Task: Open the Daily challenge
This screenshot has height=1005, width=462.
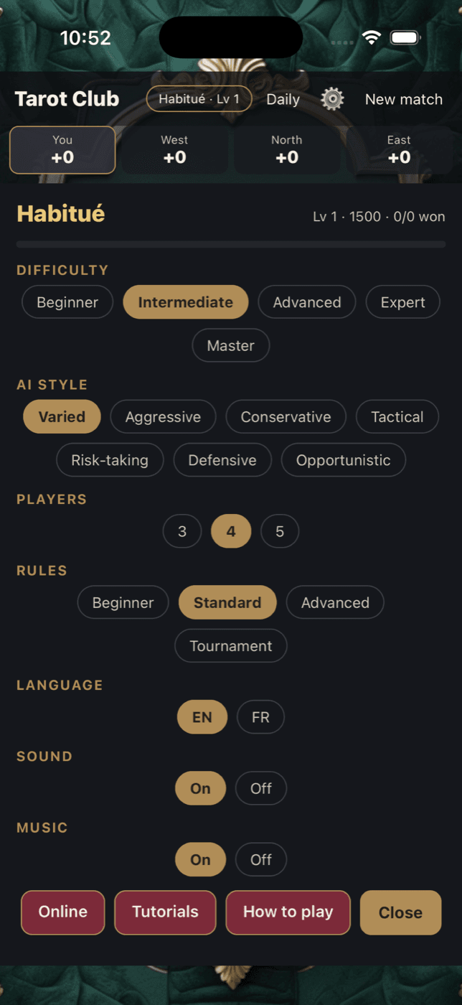Action: coord(283,99)
